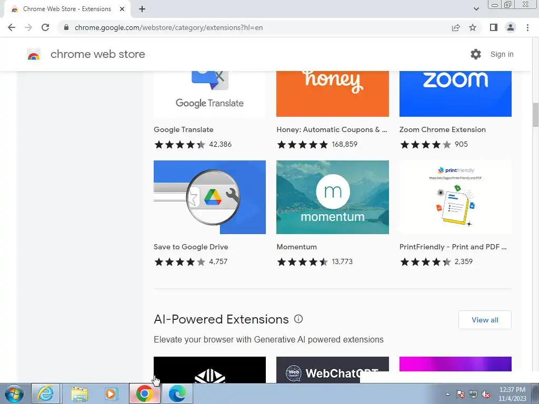539x404 pixels.
Task: Open File Explorer from taskbar
Action: pyautogui.click(x=79, y=393)
